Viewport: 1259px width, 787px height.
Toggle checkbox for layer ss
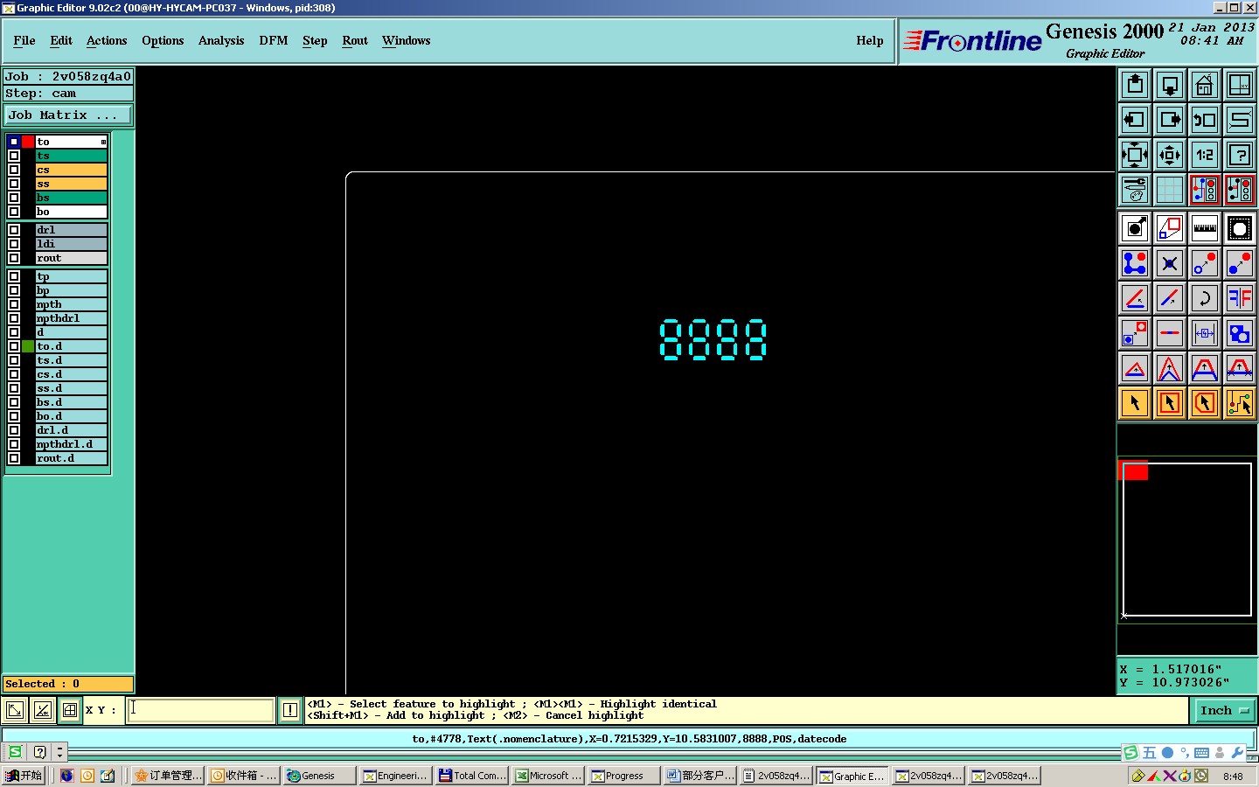pyautogui.click(x=14, y=184)
